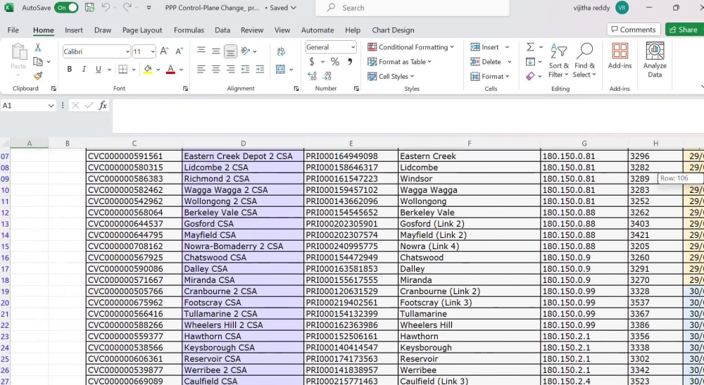This screenshot has width=704, height=385.
Task: Click Align Left icon
Action: click(201, 69)
